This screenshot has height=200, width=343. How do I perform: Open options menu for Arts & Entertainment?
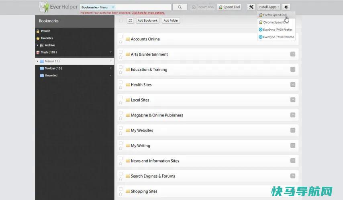pyautogui.click(x=293, y=54)
